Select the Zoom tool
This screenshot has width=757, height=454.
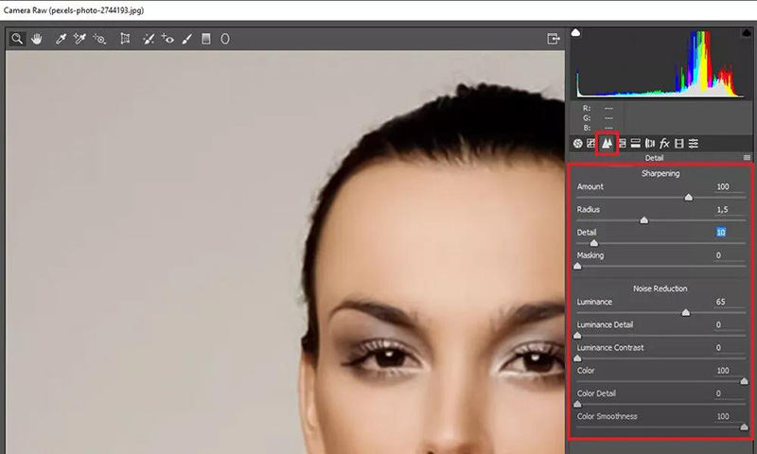click(x=17, y=39)
